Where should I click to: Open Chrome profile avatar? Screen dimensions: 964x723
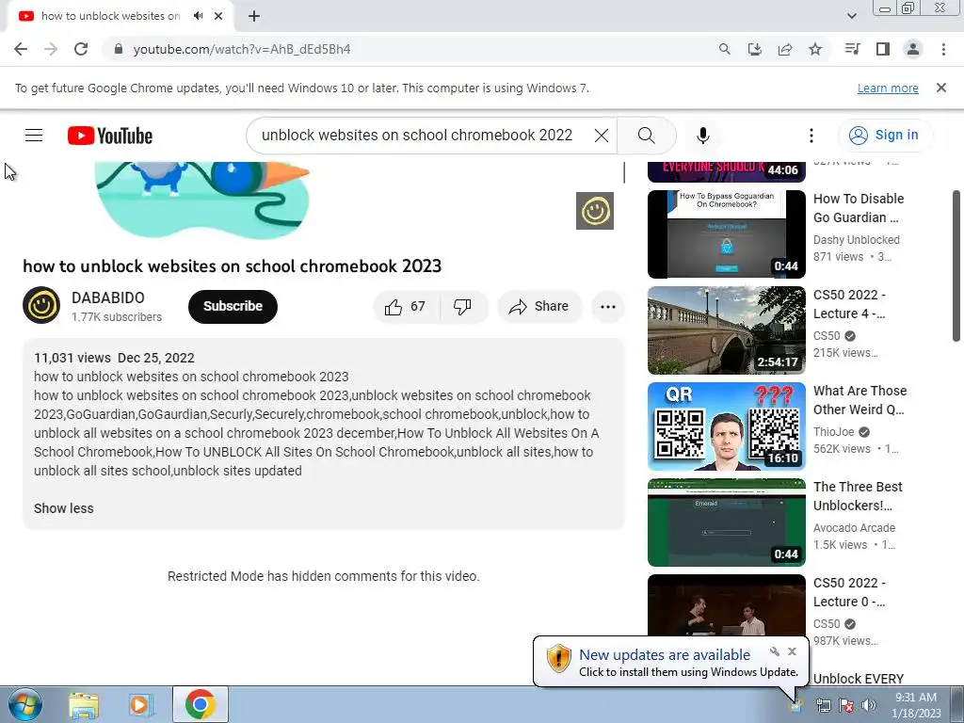913,49
